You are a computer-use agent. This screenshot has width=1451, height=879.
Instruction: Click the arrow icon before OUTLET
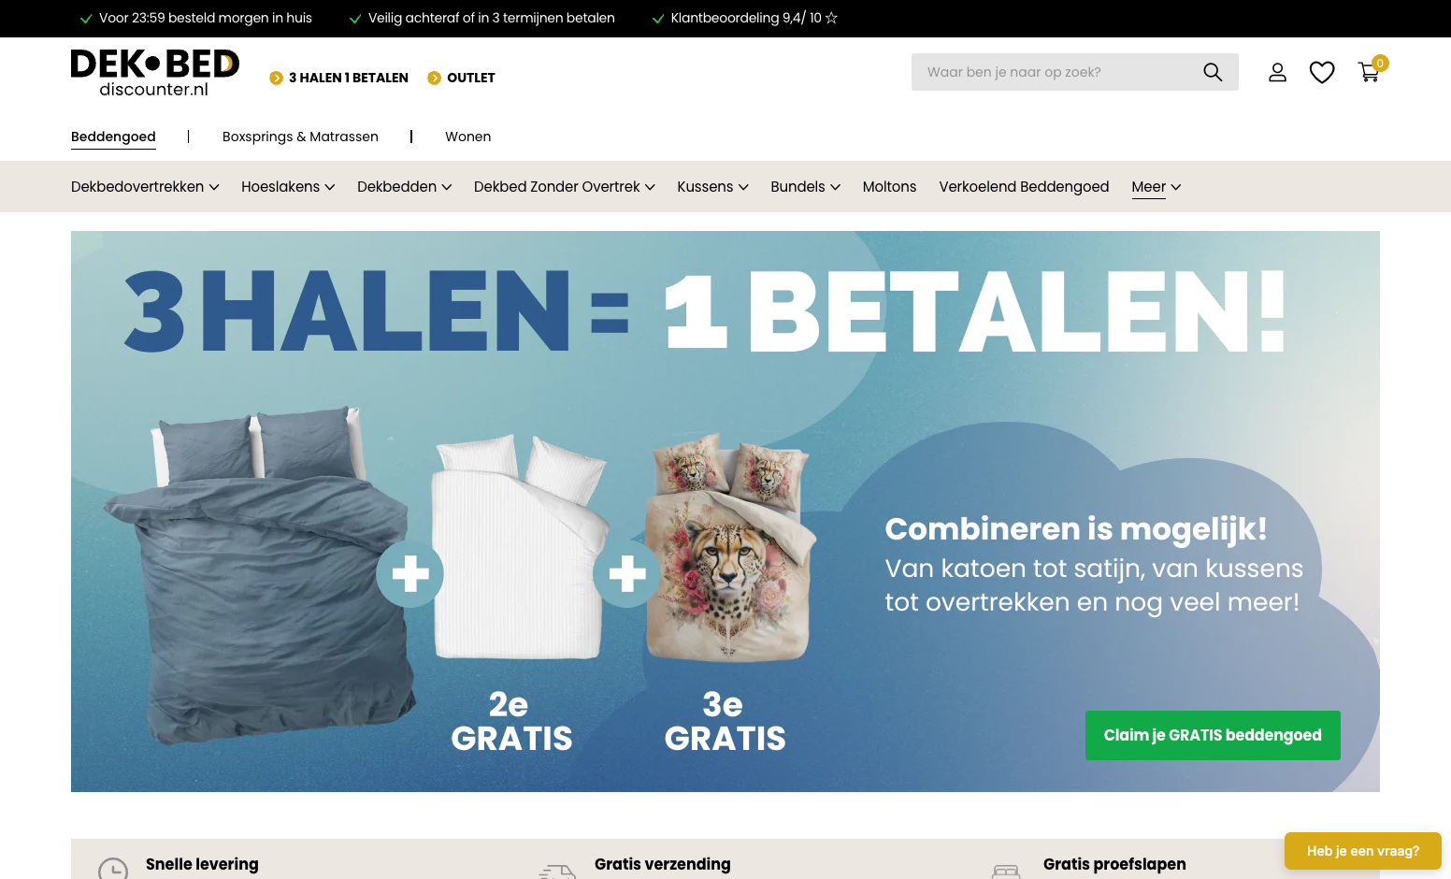pos(434,78)
